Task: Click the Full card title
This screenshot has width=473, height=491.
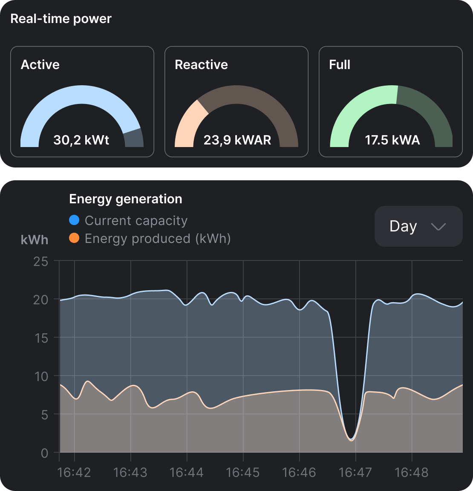Action: (340, 65)
